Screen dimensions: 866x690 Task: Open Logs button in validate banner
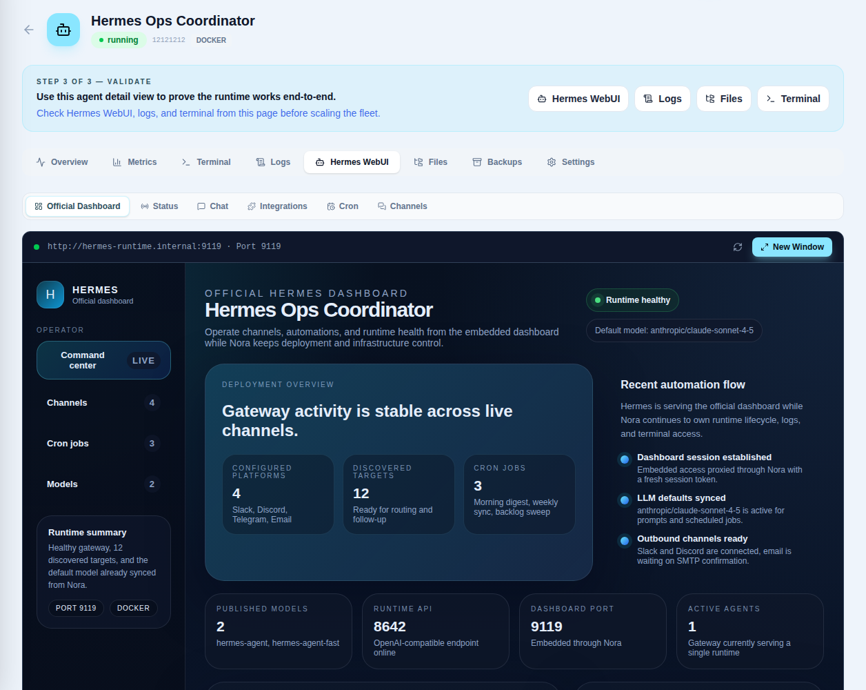point(663,99)
